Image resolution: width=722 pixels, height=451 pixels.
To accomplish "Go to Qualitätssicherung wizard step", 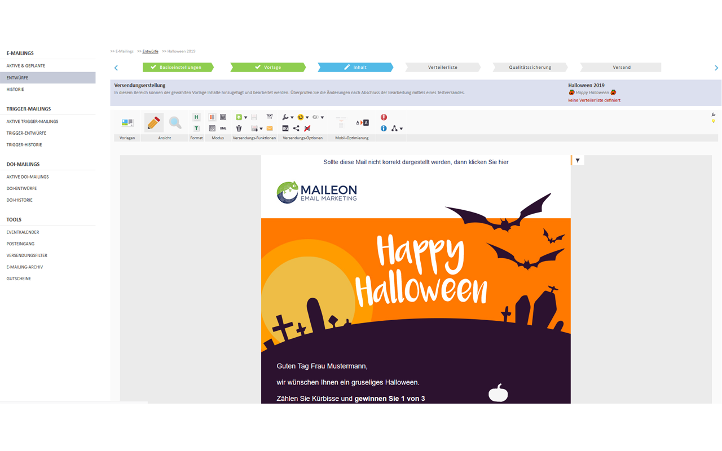I will 530,67.
